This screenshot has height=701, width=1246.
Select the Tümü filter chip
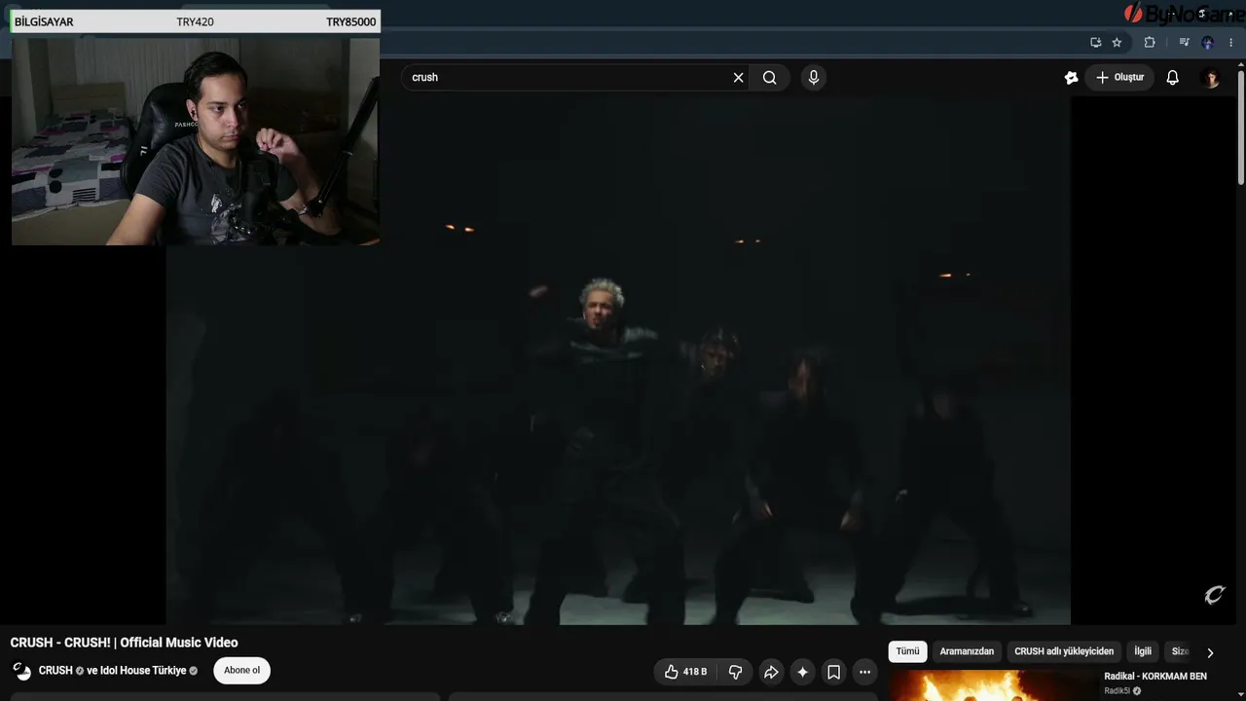click(907, 651)
